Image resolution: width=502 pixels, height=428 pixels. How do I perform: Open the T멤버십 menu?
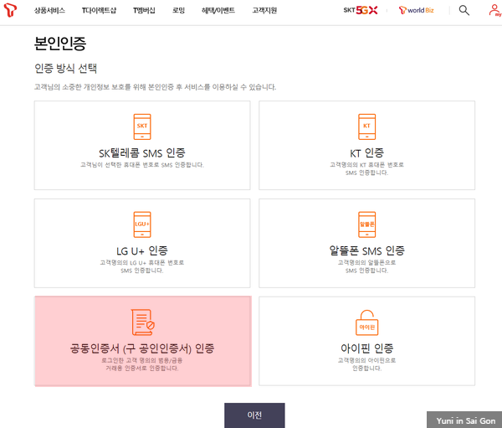click(x=144, y=10)
